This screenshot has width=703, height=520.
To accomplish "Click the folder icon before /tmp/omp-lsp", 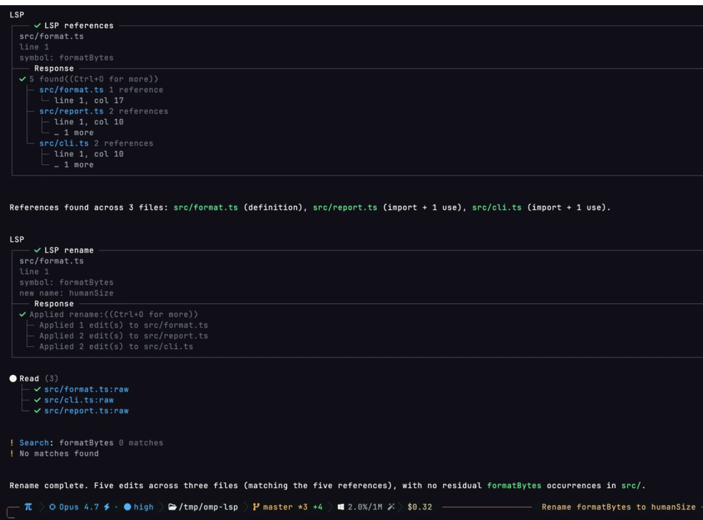I will pos(172,507).
